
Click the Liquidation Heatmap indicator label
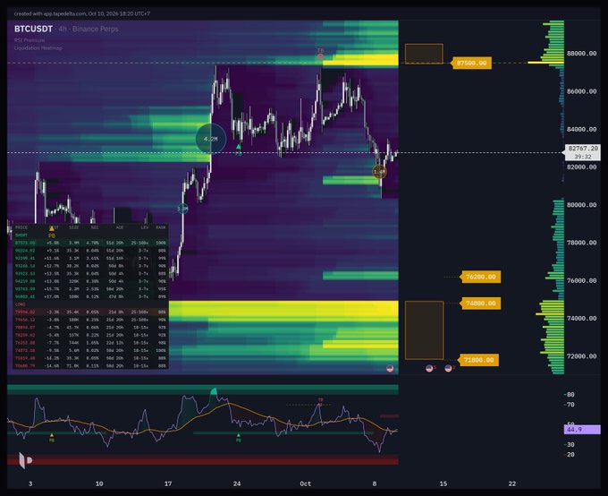tap(38, 48)
